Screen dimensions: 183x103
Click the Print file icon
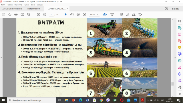click(16, 15)
